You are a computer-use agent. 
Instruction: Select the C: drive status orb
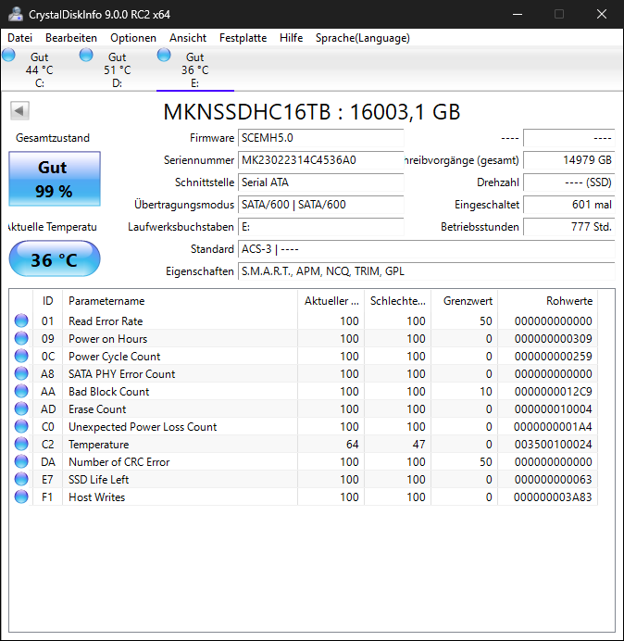tap(8, 55)
